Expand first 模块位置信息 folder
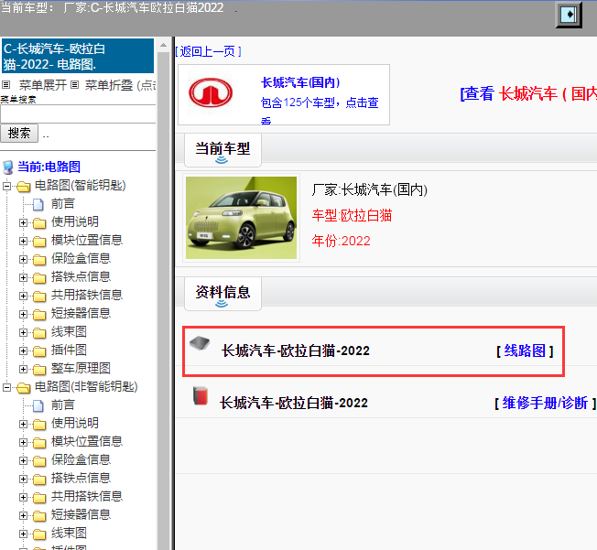597x550 pixels. tap(23, 241)
